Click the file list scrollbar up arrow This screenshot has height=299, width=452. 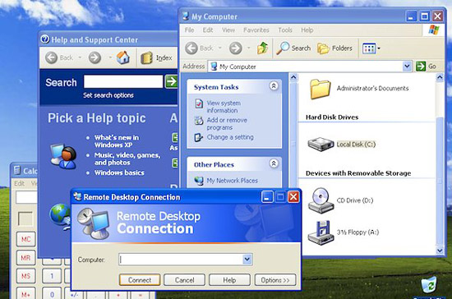pyautogui.click(x=440, y=77)
